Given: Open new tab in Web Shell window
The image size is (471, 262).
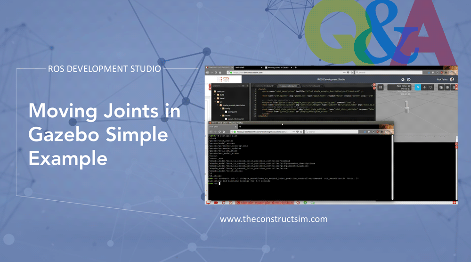Looking at the screenshot, I should click(240, 127).
